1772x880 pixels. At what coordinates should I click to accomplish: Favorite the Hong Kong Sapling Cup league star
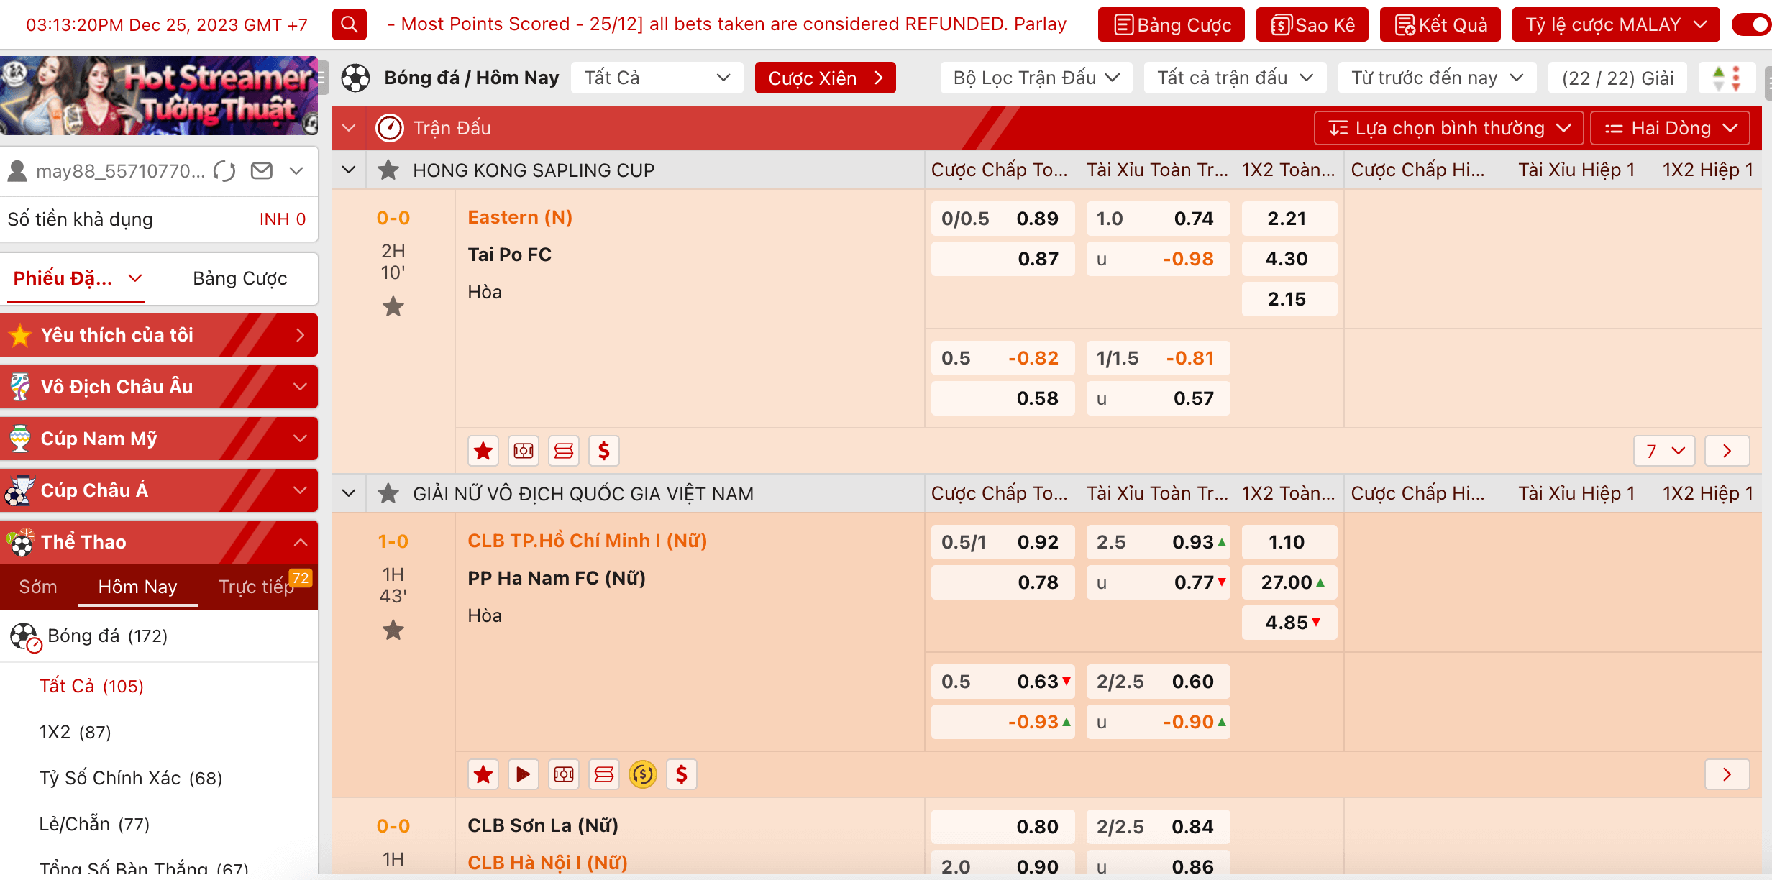tap(388, 170)
